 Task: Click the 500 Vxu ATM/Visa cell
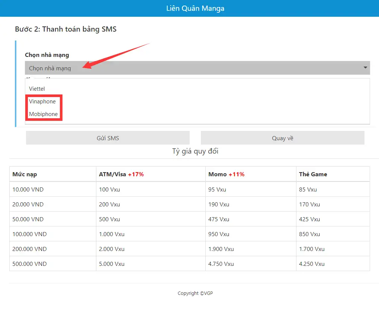[x=151, y=219]
